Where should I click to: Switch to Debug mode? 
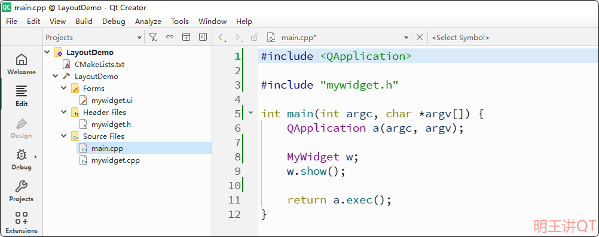click(x=22, y=160)
